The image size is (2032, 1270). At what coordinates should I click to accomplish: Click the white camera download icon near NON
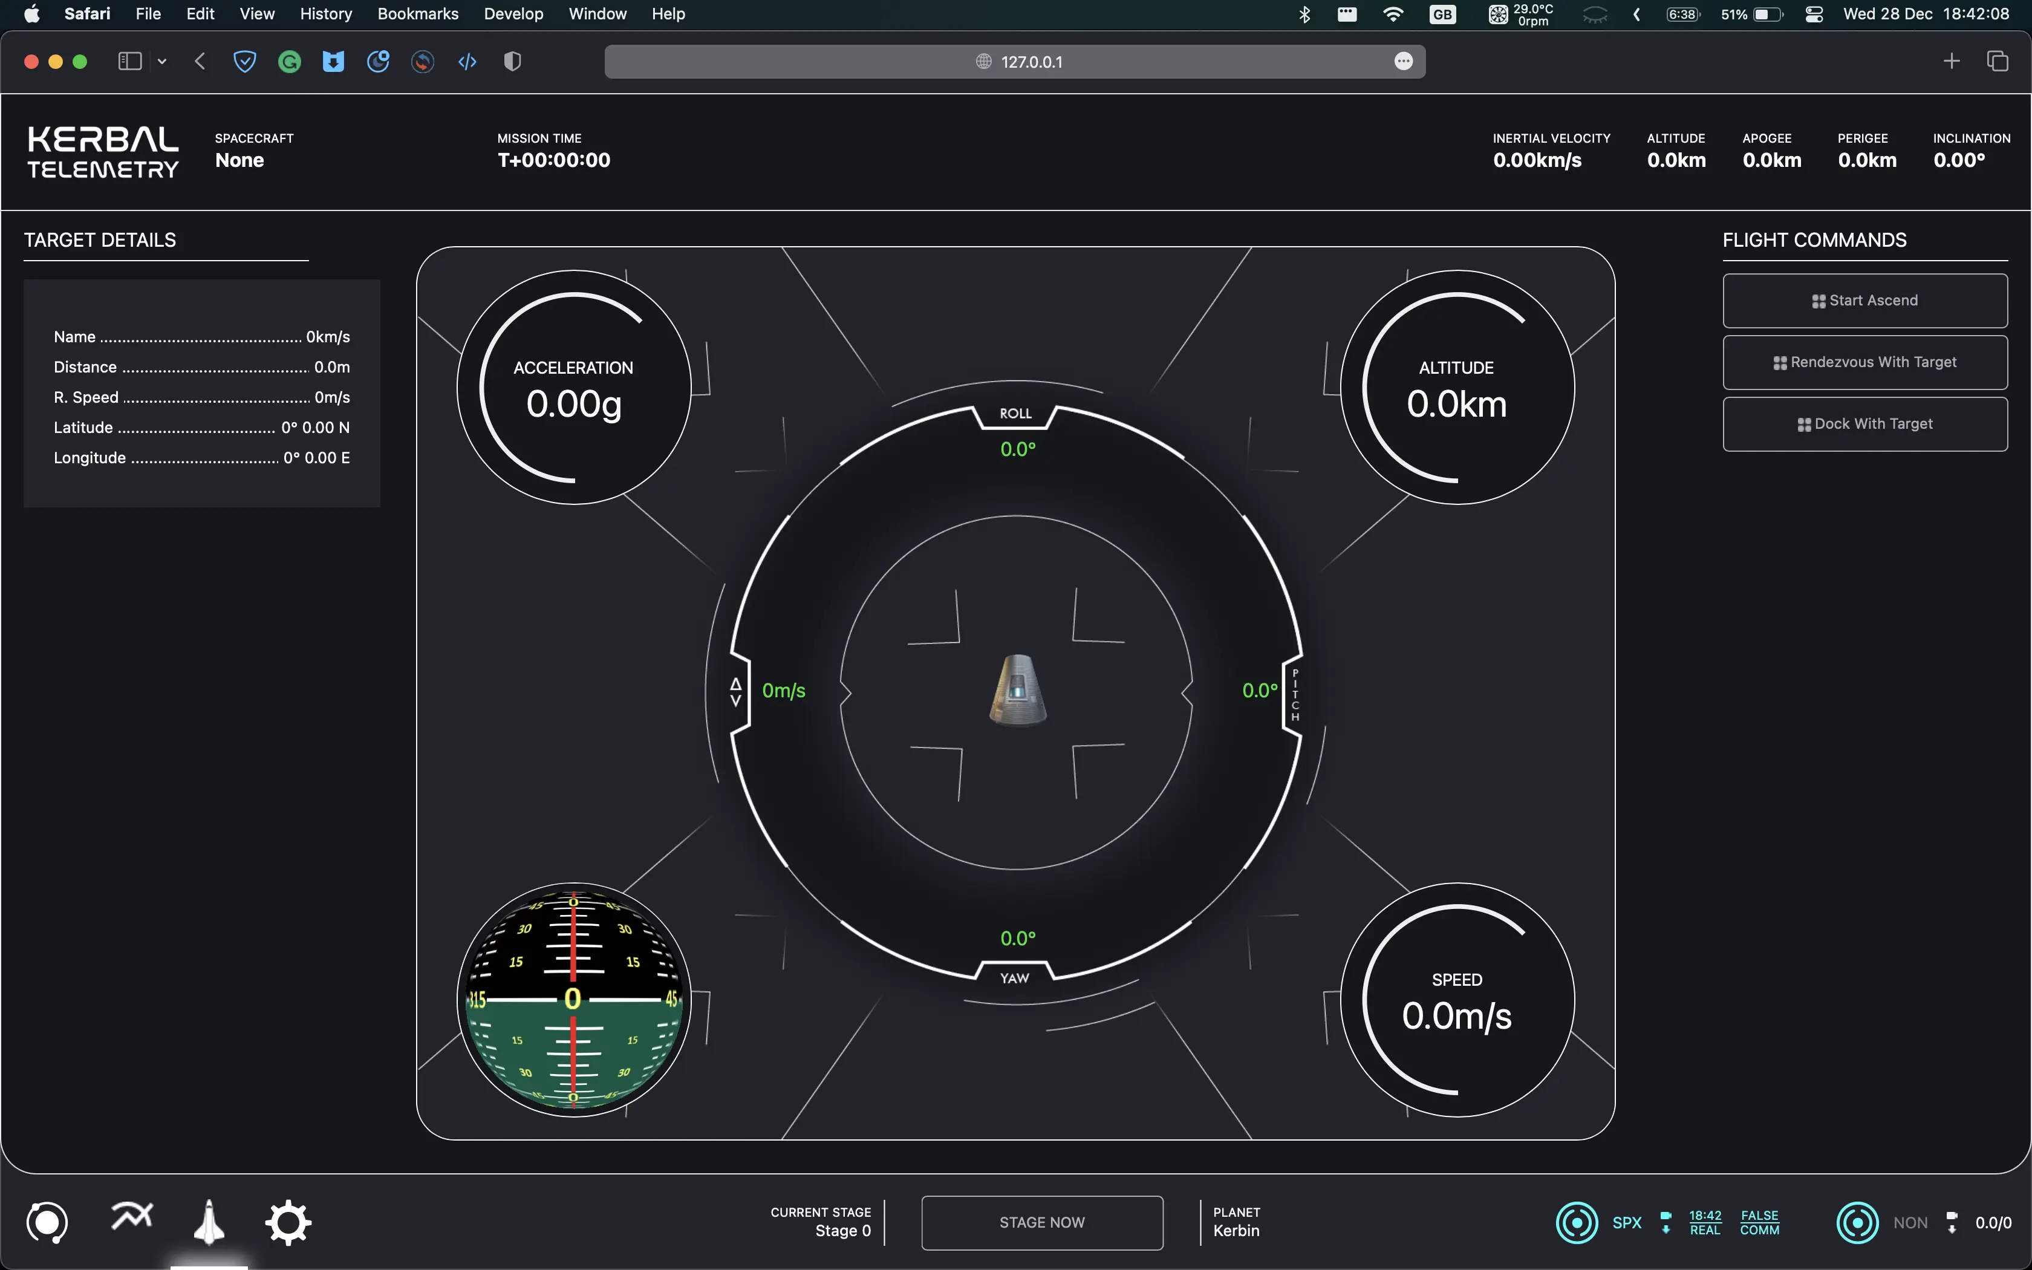1952,1222
